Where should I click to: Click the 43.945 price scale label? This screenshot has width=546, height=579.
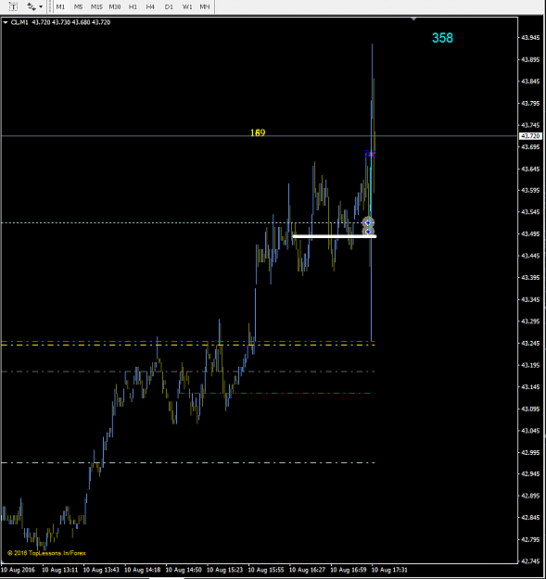(530, 38)
